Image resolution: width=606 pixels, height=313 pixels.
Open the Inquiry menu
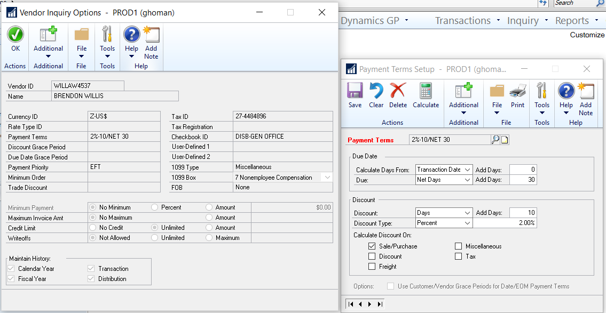[528, 20]
